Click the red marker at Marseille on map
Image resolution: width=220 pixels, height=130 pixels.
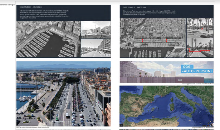pos(161,96)
